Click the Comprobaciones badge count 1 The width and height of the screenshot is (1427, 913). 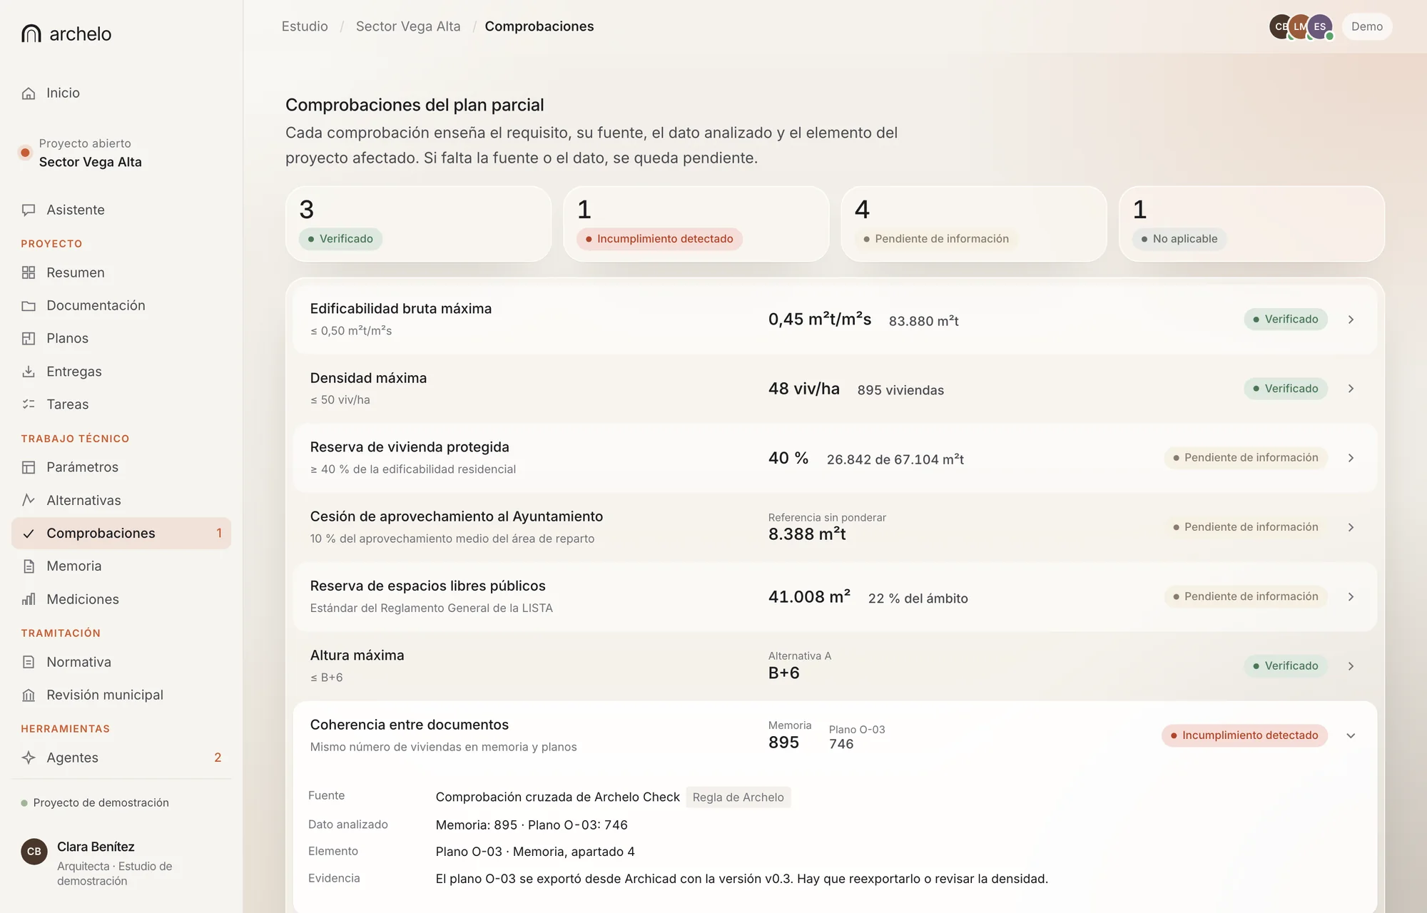(219, 534)
